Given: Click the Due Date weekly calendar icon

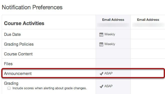Looking at the screenshot, I should tap(101, 35).
